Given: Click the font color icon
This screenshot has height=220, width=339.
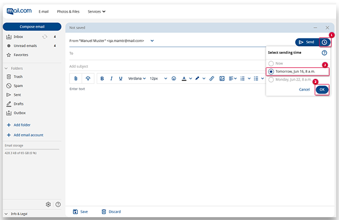Looking at the screenshot, I should 184,78.
